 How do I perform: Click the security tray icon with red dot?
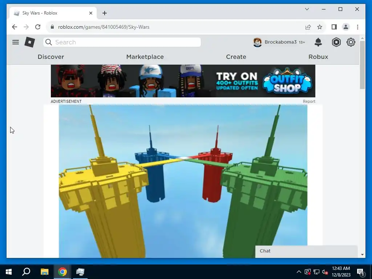[308, 272]
